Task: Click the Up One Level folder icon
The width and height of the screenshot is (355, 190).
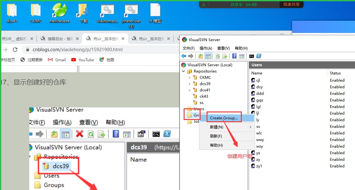Action: tap(201, 56)
